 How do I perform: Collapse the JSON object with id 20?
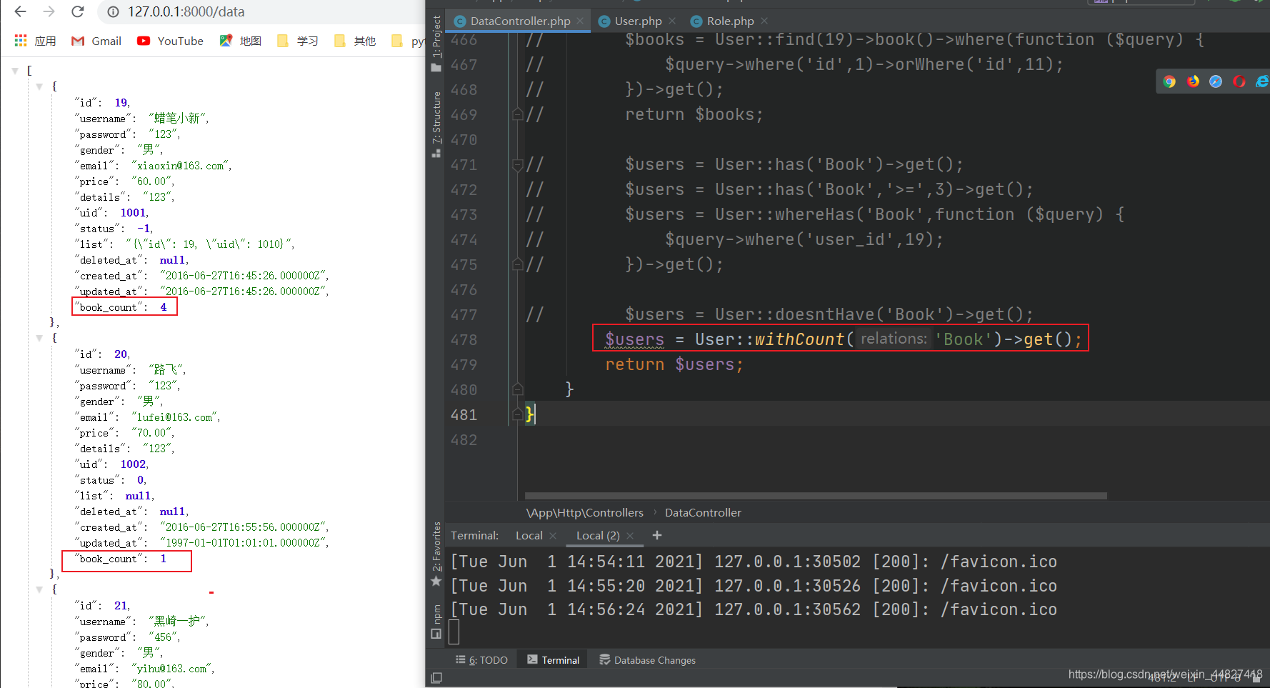point(39,338)
